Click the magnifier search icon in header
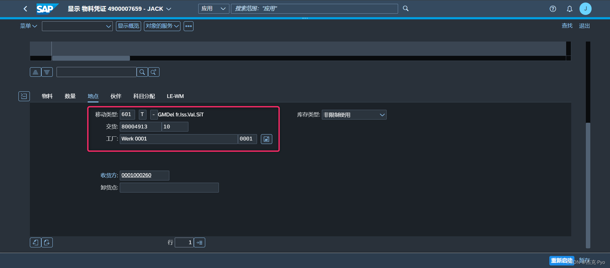The width and height of the screenshot is (610, 268). (406, 9)
